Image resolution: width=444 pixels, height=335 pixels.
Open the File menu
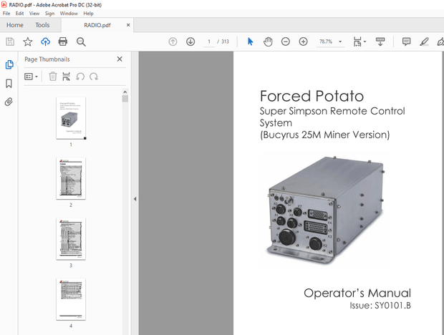click(6, 14)
